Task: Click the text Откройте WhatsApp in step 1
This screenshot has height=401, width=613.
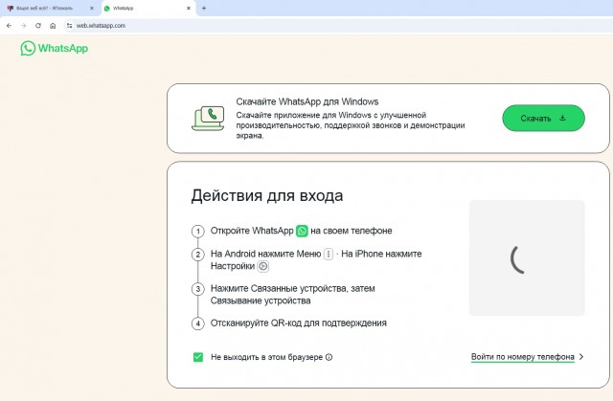Action: pos(252,231)
